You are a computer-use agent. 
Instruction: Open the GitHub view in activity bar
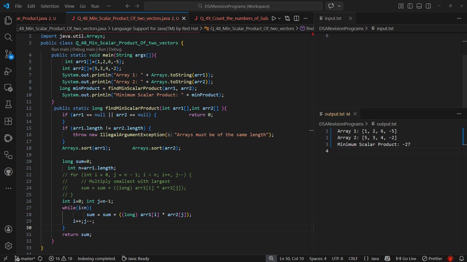click(x=9, y=172)
